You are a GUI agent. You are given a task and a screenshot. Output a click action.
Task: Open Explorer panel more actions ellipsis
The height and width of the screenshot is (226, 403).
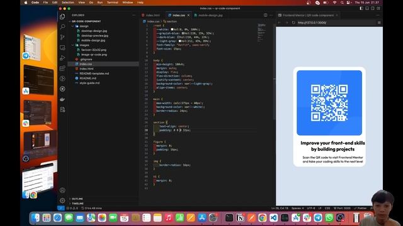click(x=133, y=15)
